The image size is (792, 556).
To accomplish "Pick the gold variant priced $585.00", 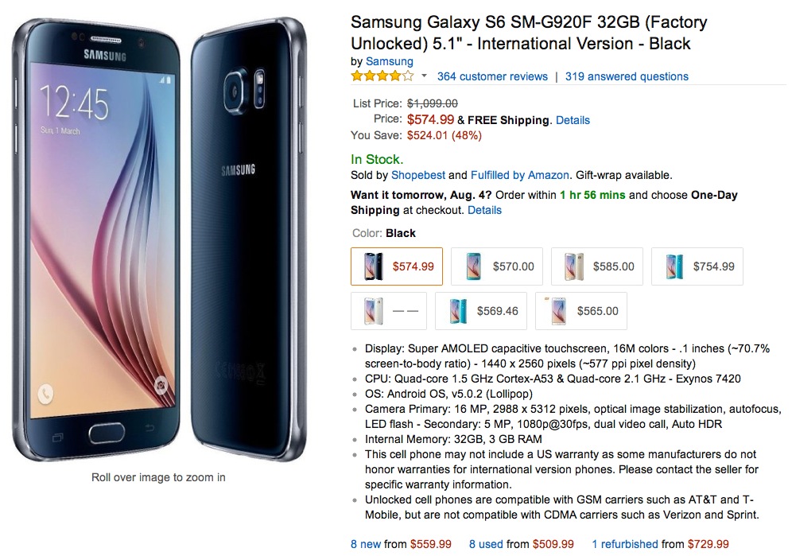I will pos(597,266).
